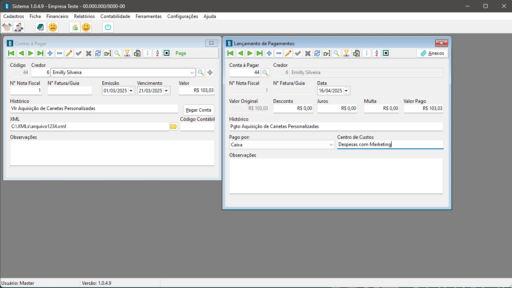Open the Ajuda menu
This screenshot has height=288, width=512.
coord(210,16)
